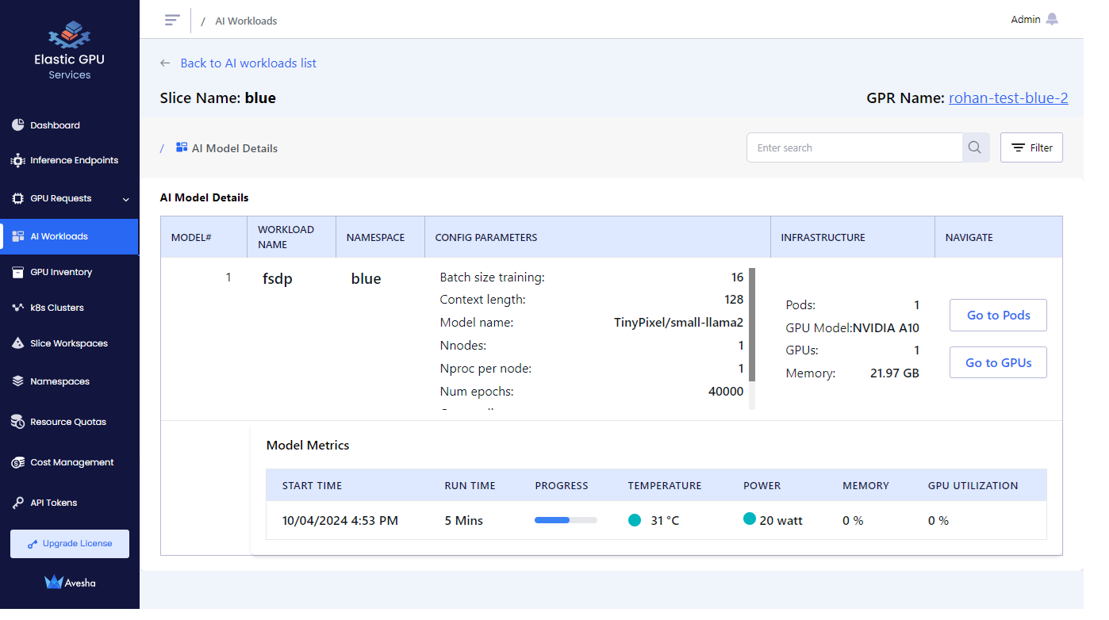
Task: Click the Model Metrics heading
Action: click(308, 446)
